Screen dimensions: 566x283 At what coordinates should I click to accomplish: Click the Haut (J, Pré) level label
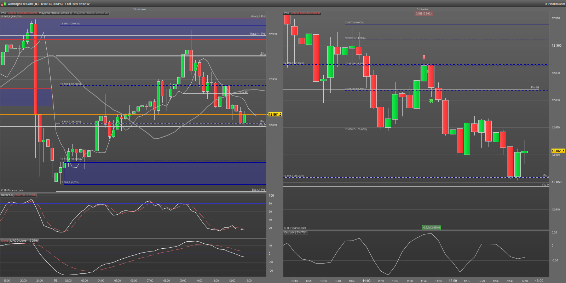click(258, 16)
